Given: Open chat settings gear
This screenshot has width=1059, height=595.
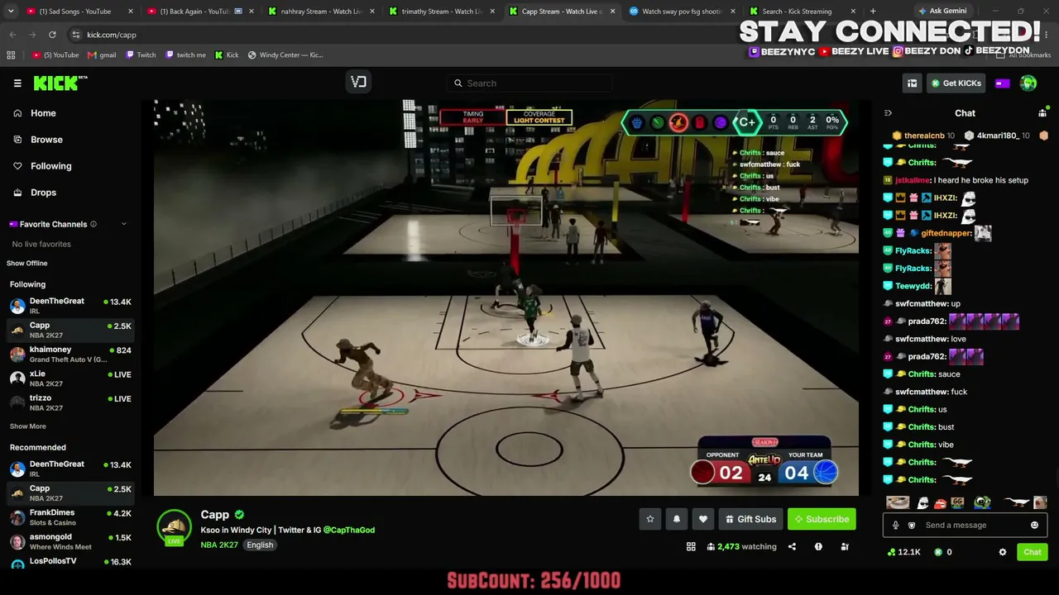Looking at the screenshot, I should [x=1003, y=552].
